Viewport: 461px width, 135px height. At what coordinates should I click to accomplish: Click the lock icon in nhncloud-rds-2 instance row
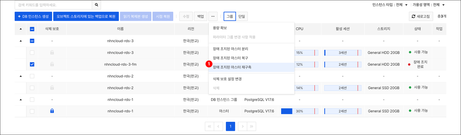coord(52,88)
